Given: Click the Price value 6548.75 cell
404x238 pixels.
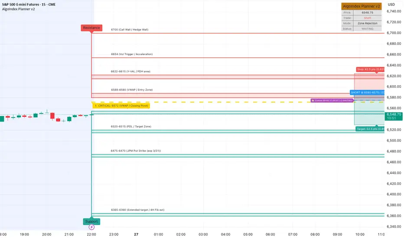Looking at the screenshot, I should [368, 13].
